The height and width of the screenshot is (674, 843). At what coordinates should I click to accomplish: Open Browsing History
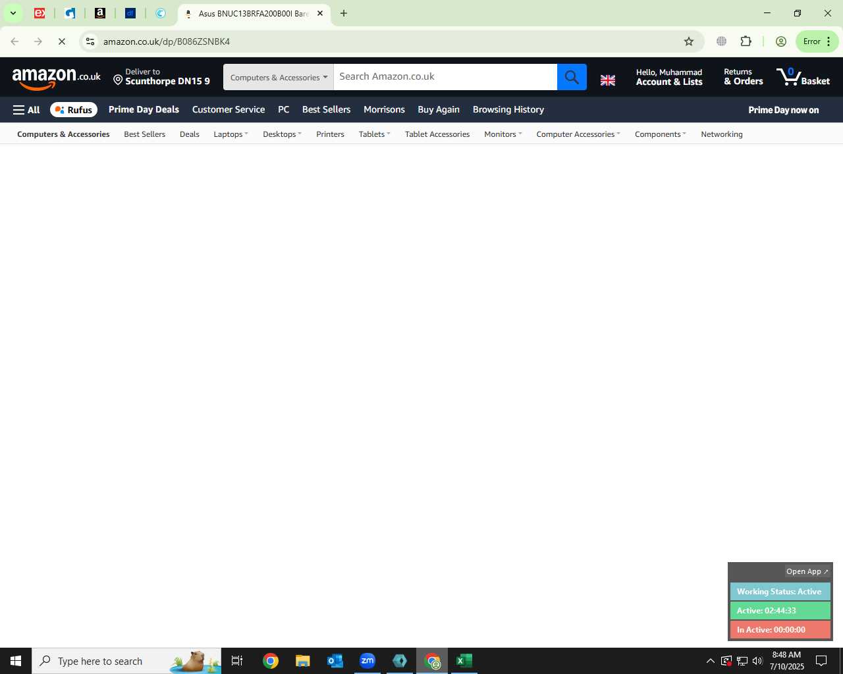(x=508, y=110)
